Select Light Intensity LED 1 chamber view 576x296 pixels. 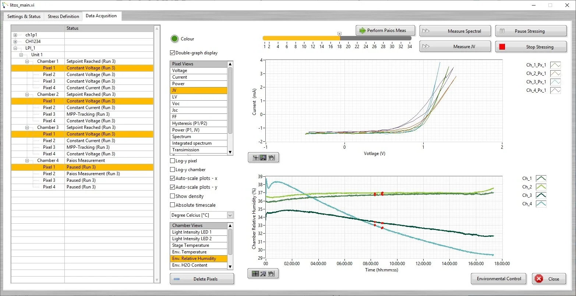199,232
